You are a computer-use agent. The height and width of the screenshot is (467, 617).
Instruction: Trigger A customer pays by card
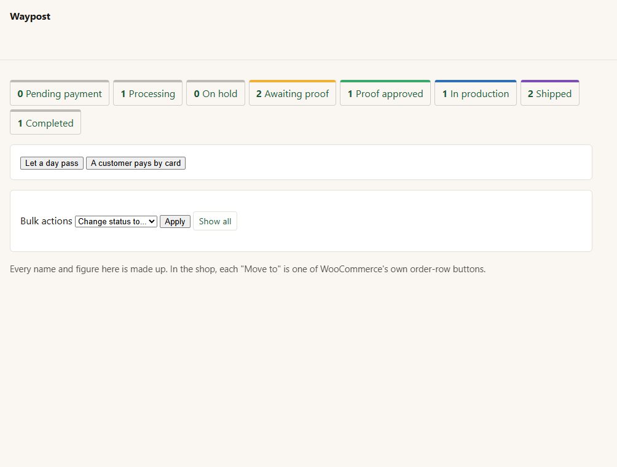pos(136,163)
